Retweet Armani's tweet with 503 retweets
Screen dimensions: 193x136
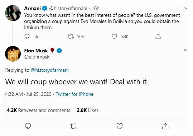pos(71,37)
